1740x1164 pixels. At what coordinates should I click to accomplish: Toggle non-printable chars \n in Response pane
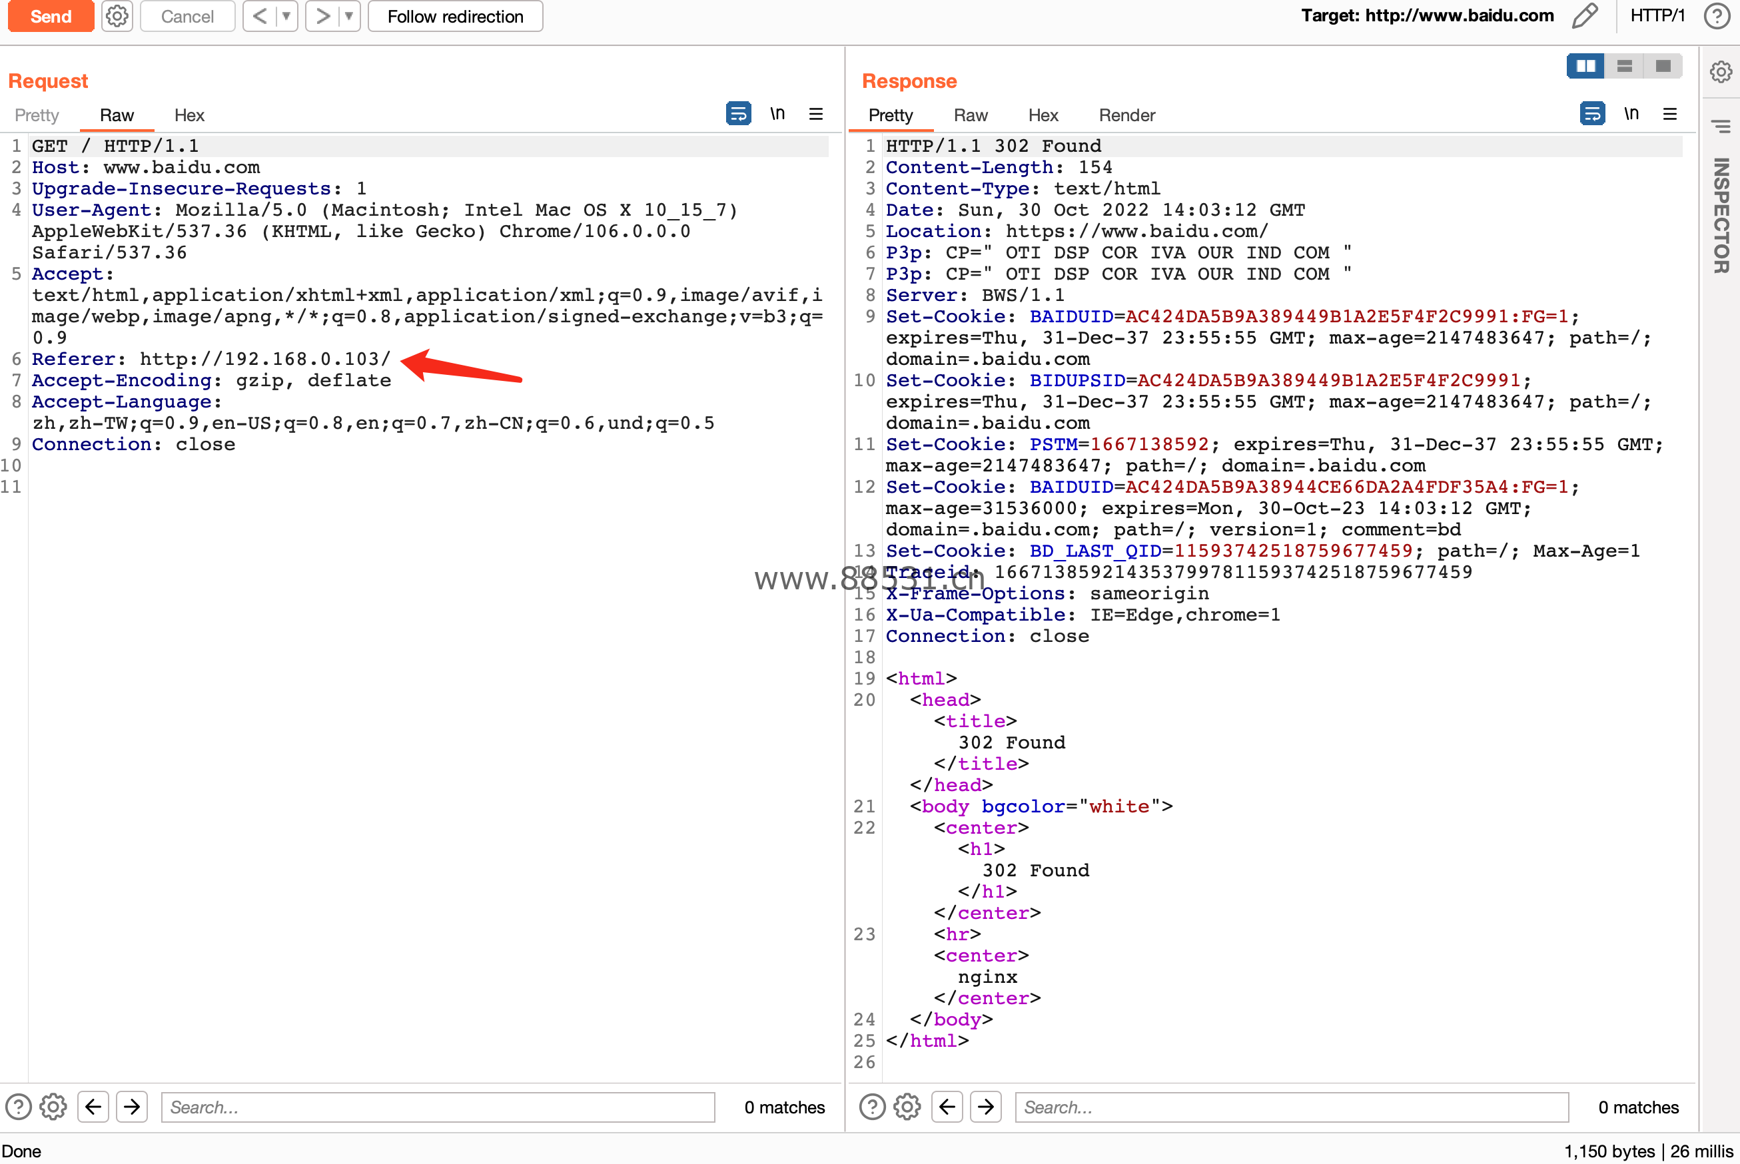(x=1631, y=114)
